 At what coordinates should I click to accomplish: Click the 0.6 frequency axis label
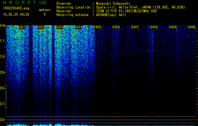2,120
